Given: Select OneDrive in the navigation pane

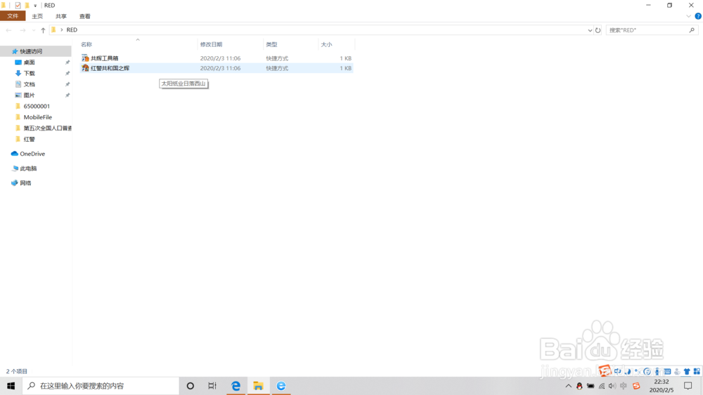Looking at the screenshot, I should 32,154.
